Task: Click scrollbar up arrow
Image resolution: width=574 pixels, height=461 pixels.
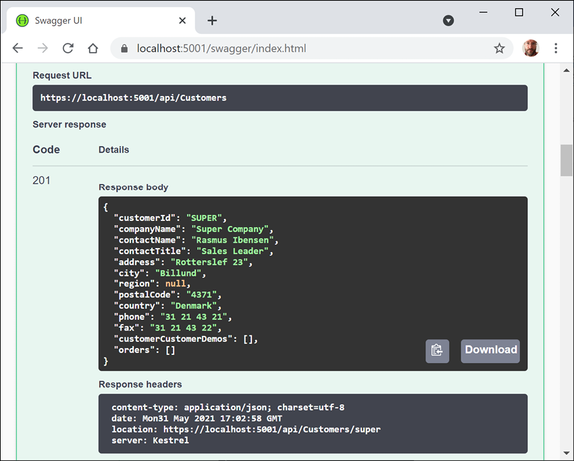Action: coord(566,70)
